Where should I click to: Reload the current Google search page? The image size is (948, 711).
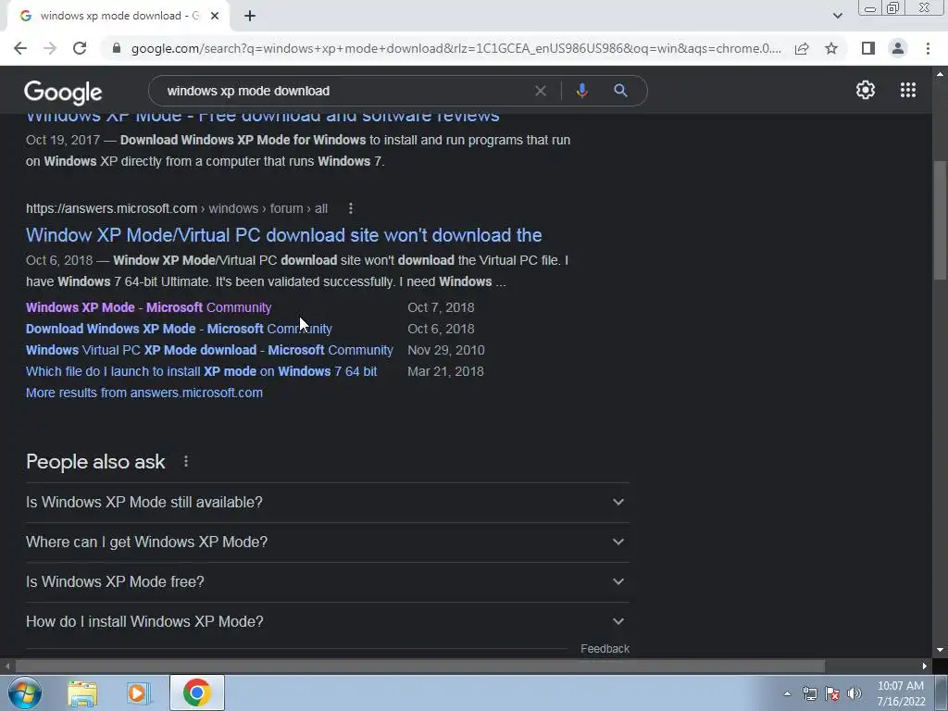click(80, 48)
